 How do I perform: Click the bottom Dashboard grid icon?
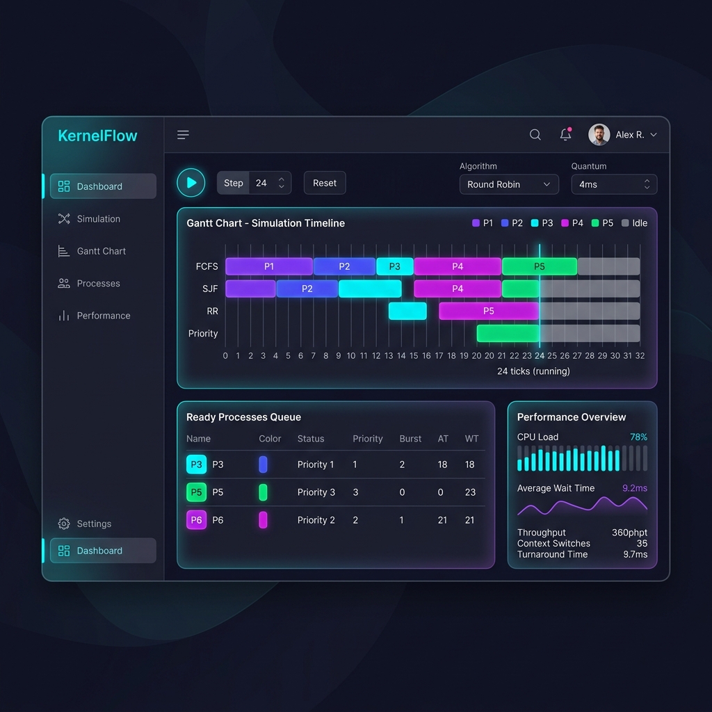click(64, 551)
